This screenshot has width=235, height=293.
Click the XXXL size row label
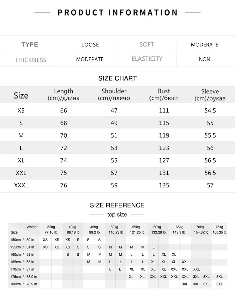(21, 185)
